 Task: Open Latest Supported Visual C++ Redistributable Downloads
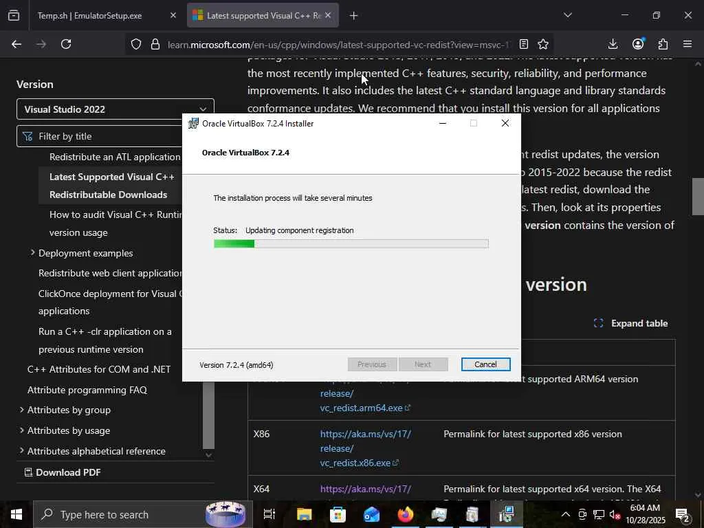point(111,186)
